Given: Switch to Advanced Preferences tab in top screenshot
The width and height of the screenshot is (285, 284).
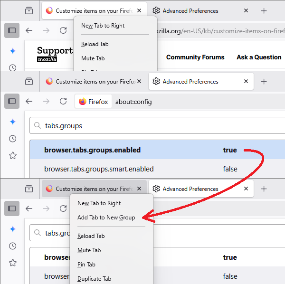Looking at the screenshot, I should click(201, 11).
